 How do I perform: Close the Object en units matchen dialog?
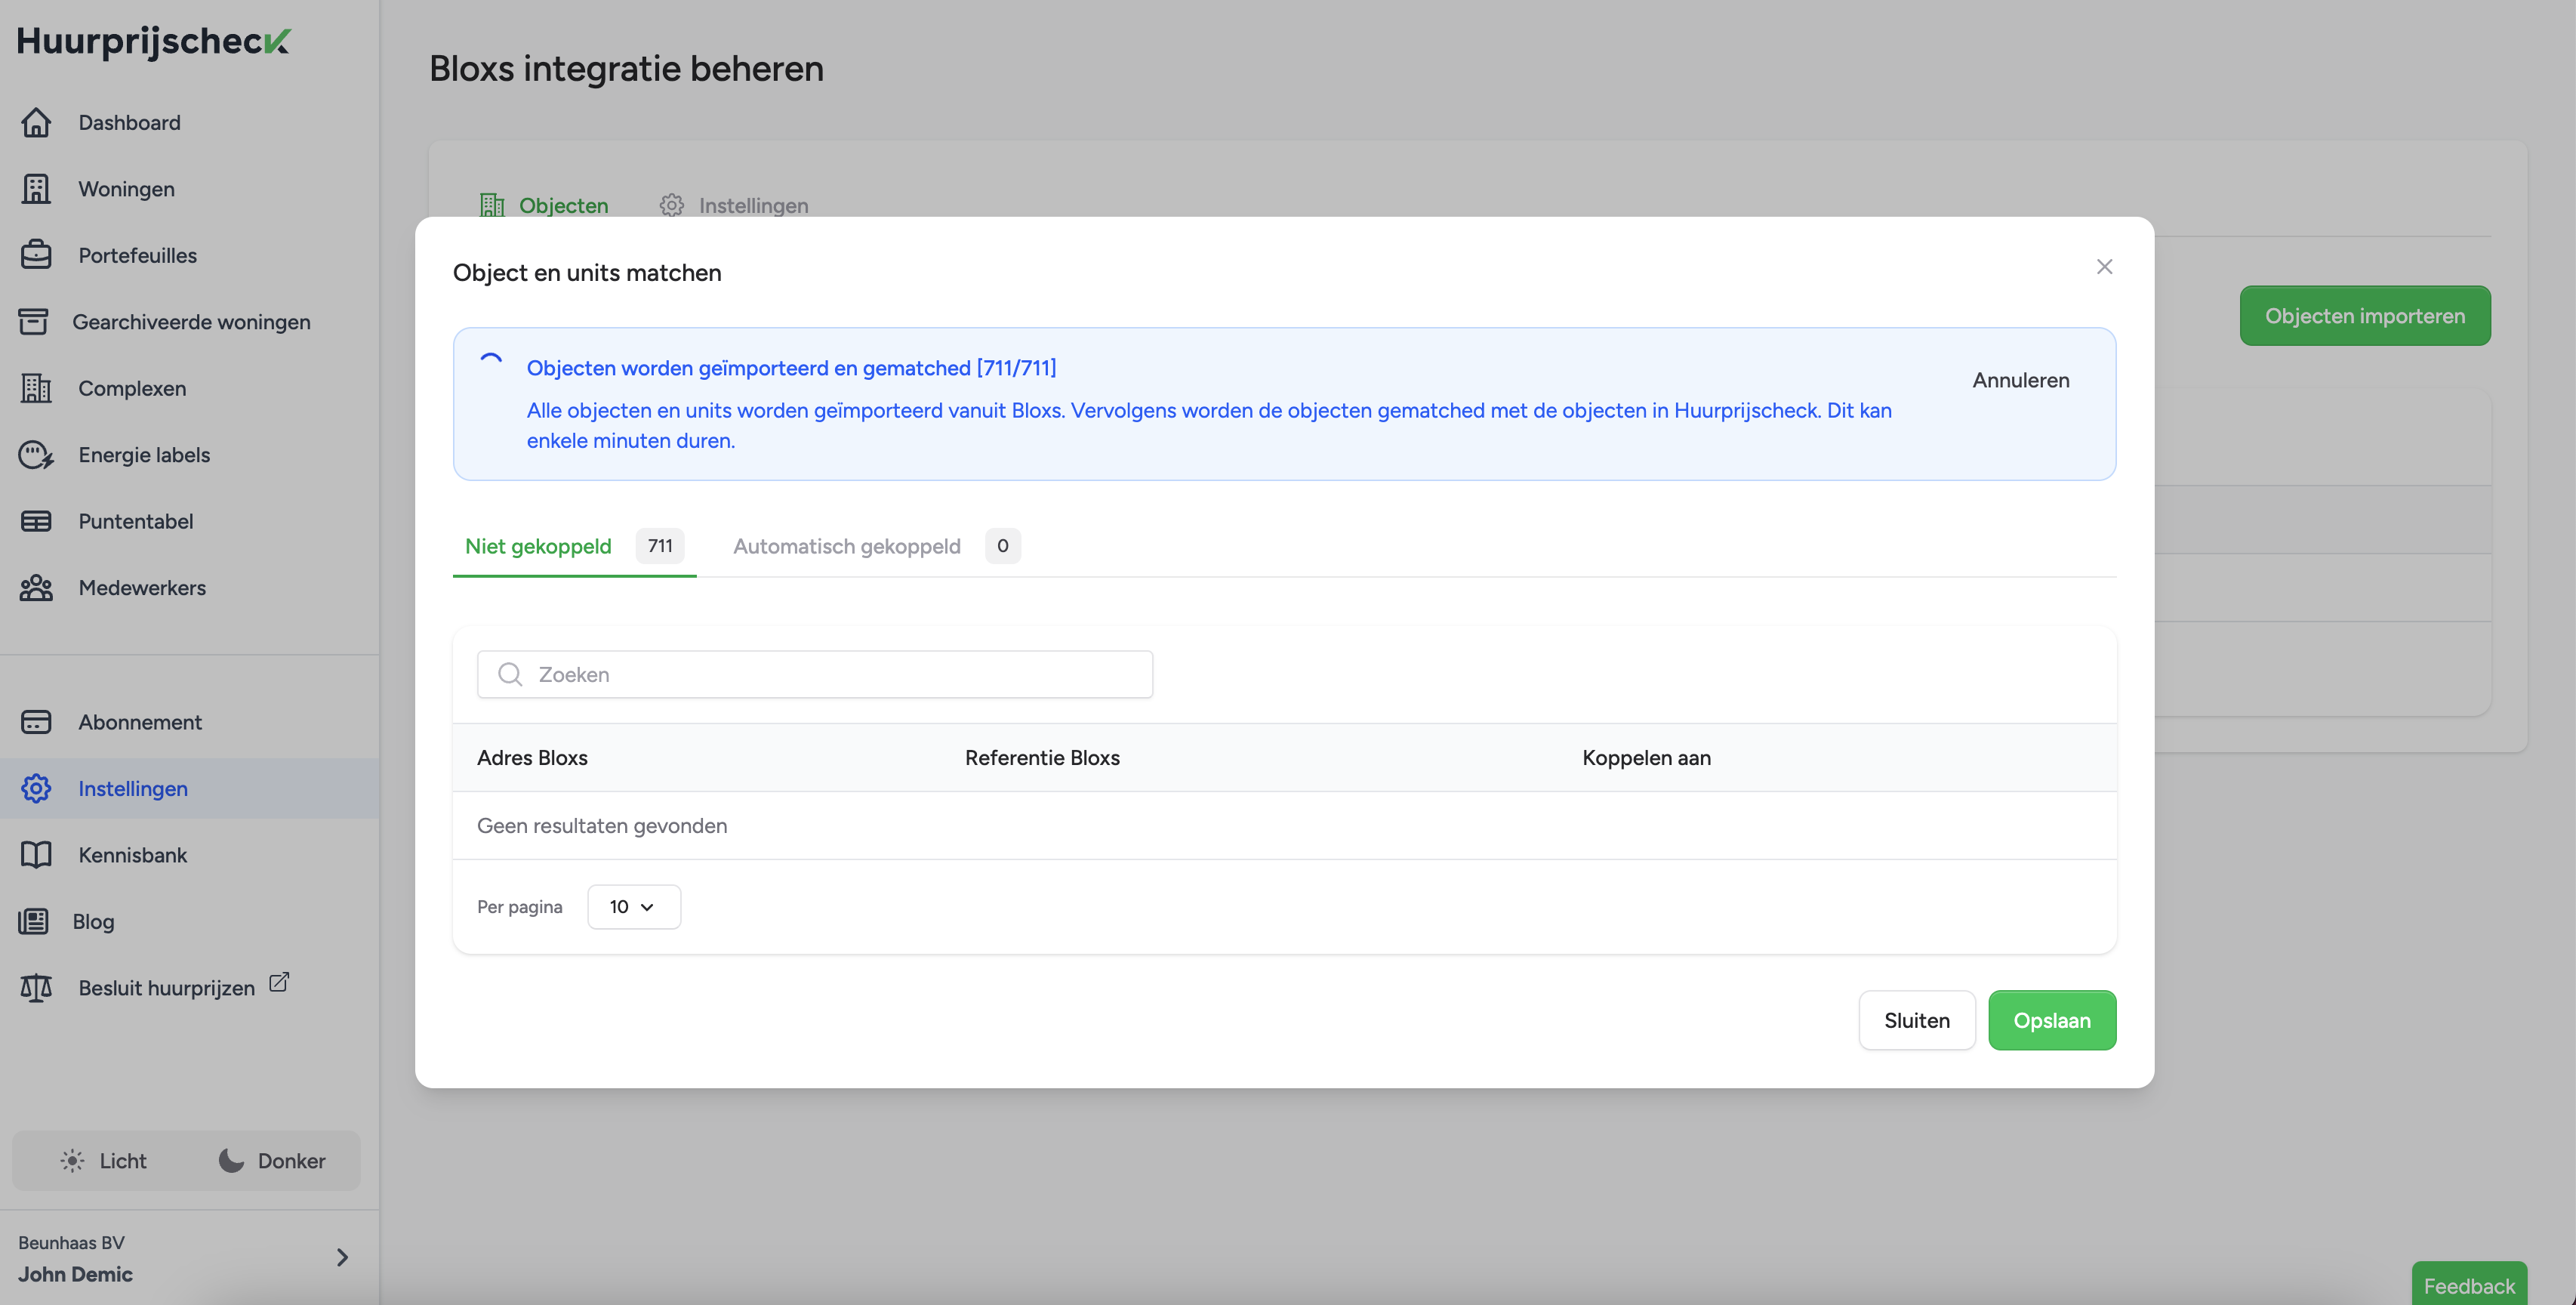(x=2104, y=267)
